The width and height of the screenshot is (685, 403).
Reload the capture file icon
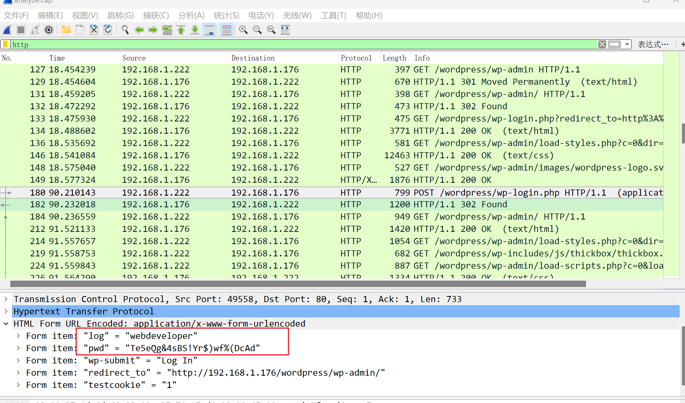coord(108,30)
